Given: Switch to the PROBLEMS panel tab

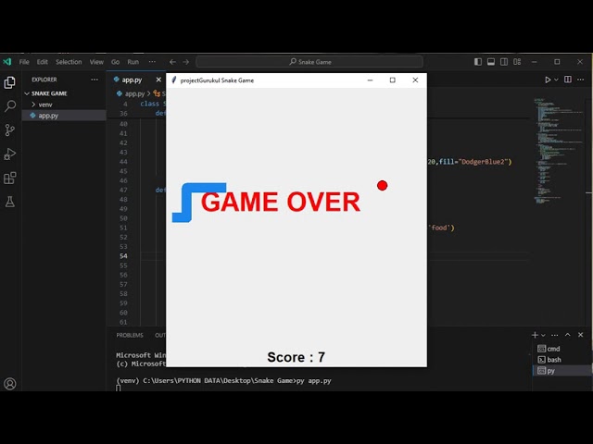Looking at the screenshot, I should pyautogui.click(x=130, y=335).
